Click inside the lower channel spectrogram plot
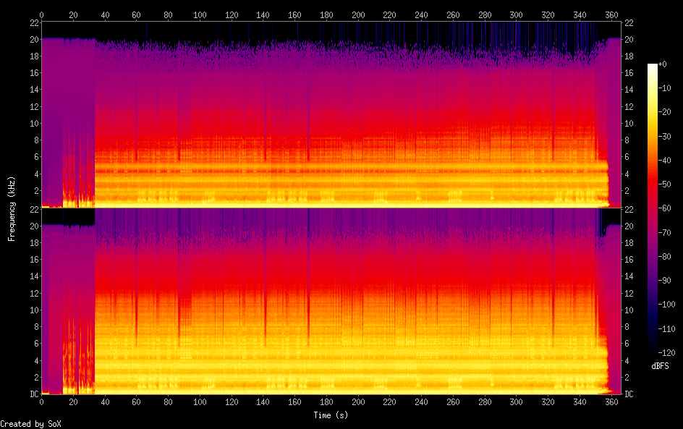The width and height of the screenshot is (683, 429). [331, 301]
